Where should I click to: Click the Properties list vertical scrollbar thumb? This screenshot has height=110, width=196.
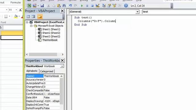pyautogui.click(x=61, y=91)
